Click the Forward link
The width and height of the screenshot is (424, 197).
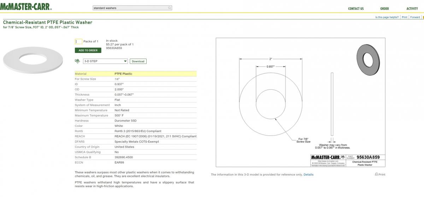coord(415,17)
